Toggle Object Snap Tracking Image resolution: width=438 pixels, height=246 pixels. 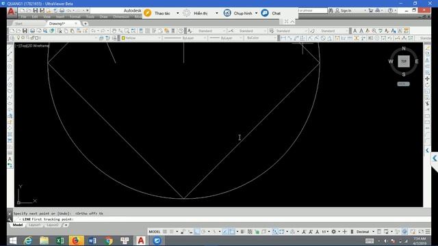225,232
